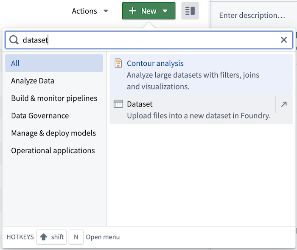Open the Actions dropdown menu
297x250 pixels.
point(90,11)
